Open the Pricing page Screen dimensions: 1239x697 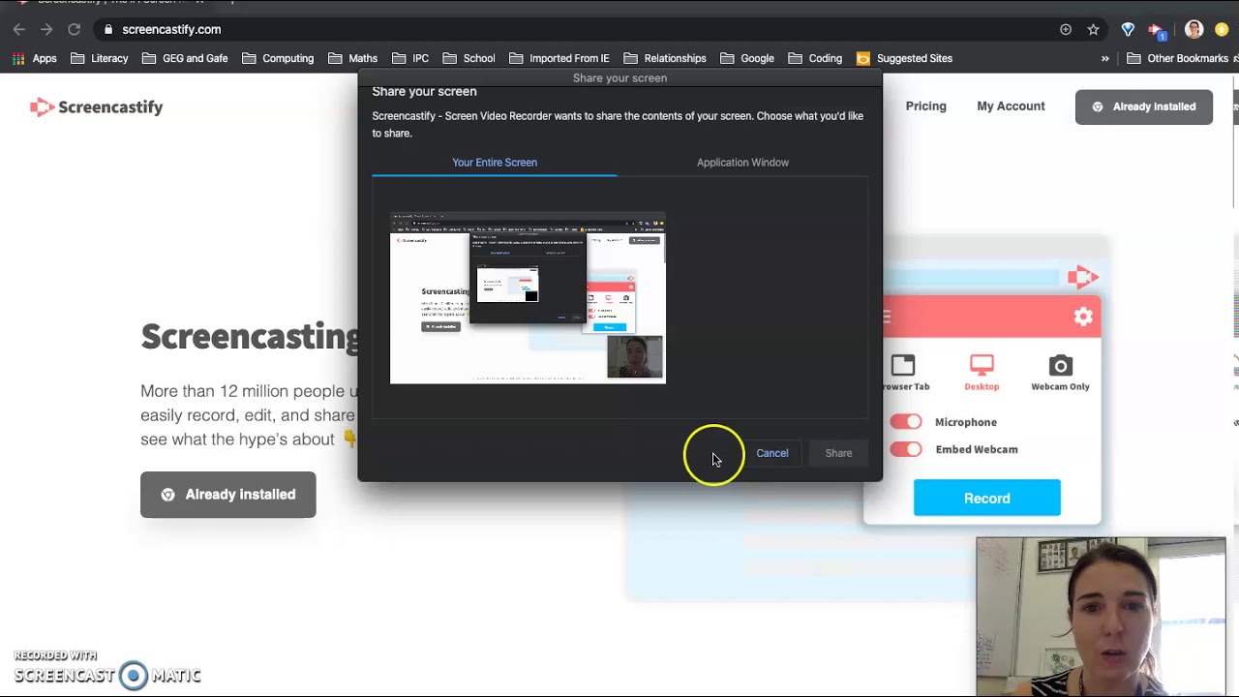(925, 106)
